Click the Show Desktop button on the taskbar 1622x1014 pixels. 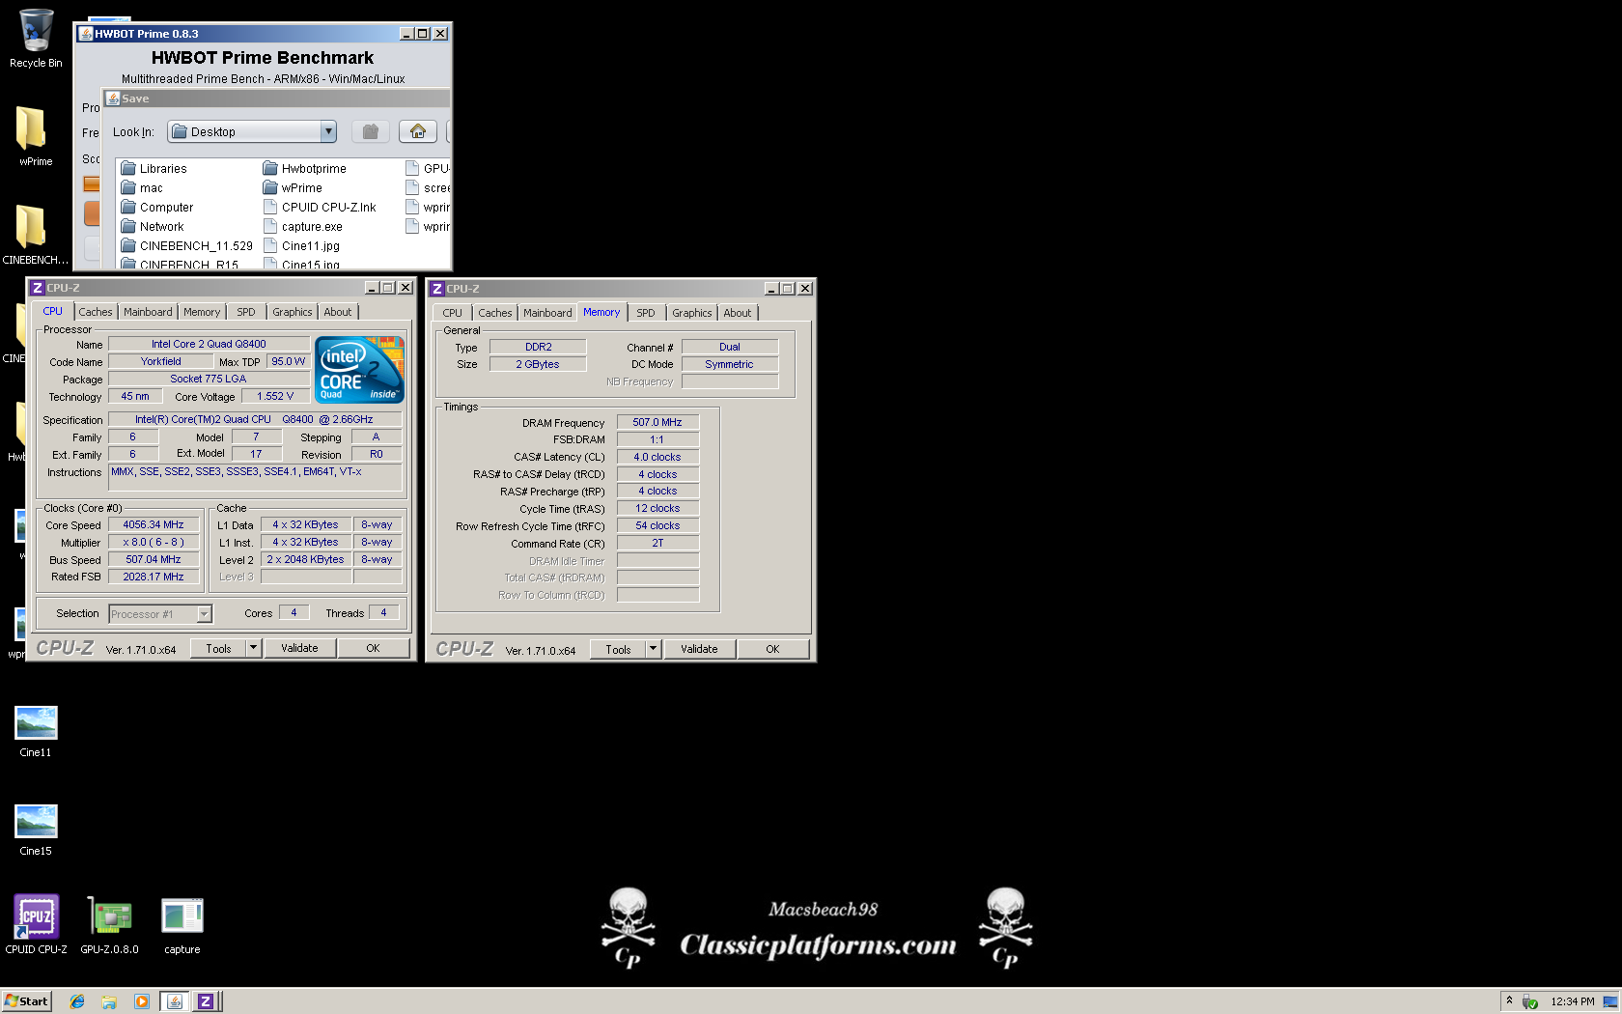tap(1610, 1001)
